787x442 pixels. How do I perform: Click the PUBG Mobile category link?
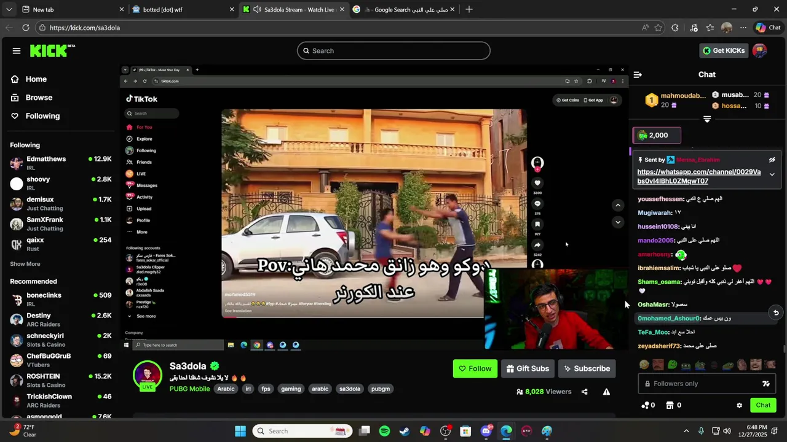(189, 389)
